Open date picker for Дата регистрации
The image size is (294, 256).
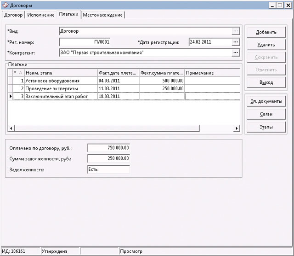(236, 42)
